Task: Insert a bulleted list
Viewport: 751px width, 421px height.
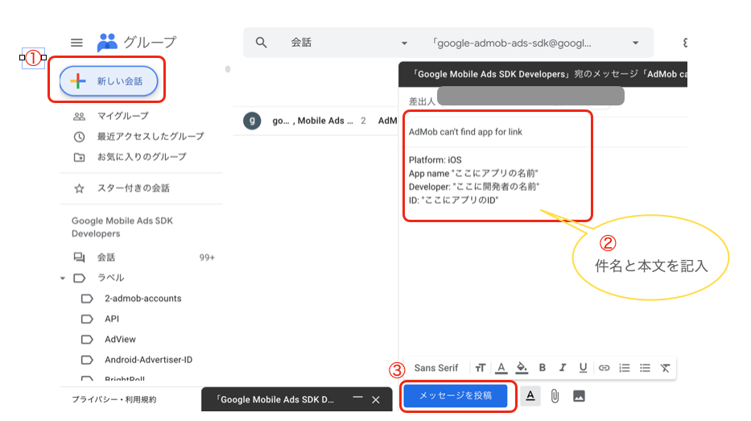Action: [x=645, y=368]
